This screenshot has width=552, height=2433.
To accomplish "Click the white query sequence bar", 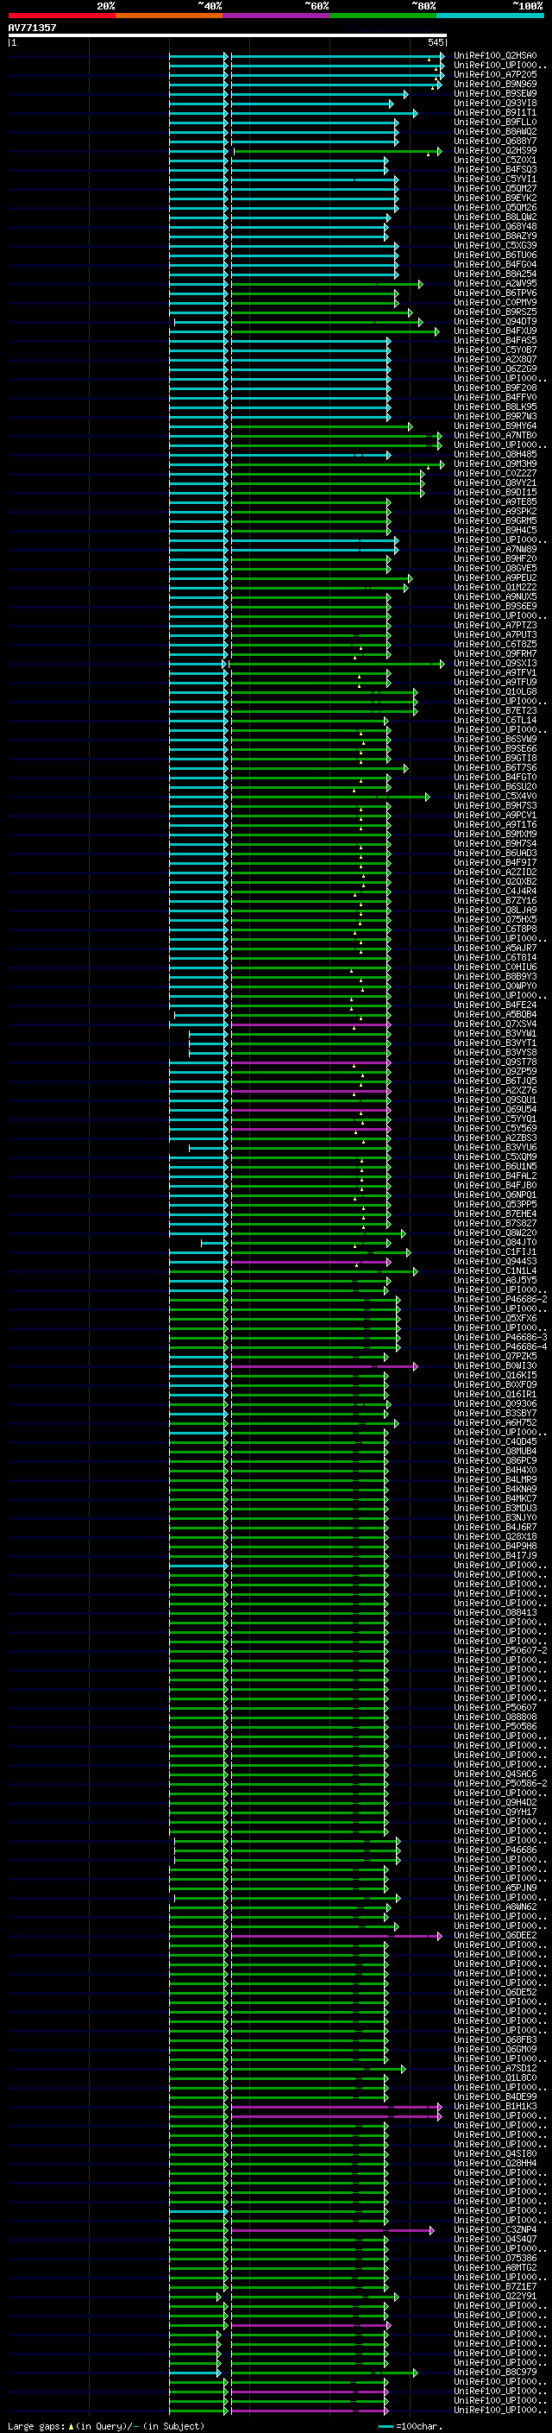I will pos(228,36).
